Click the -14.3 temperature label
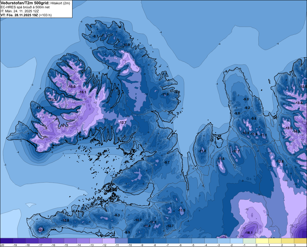Image resolution: width=307 pixels, height=247 pixels. [x=296, y=131]
